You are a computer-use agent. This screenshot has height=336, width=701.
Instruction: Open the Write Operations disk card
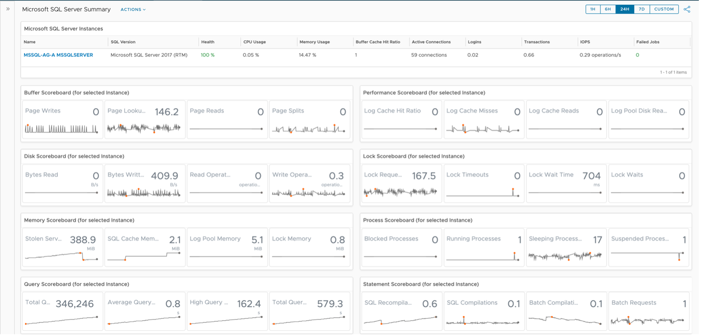310,184
